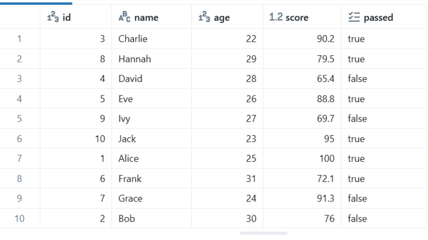Select row number 10
The height and width of the screenshot is (240, 428).
20,218
